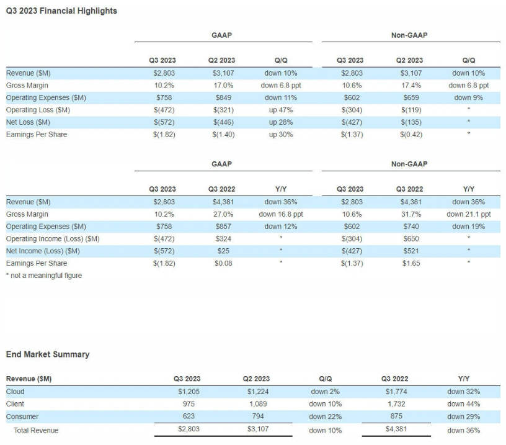Click the 'Consumer' row label

coord(22,416)
